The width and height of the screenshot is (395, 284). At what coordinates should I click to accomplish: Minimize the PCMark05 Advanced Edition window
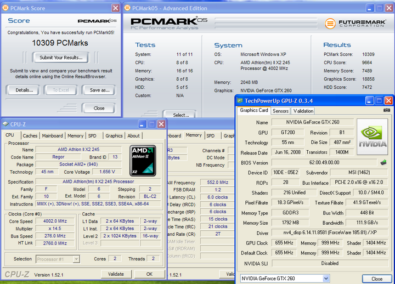(x=370, y=8)
